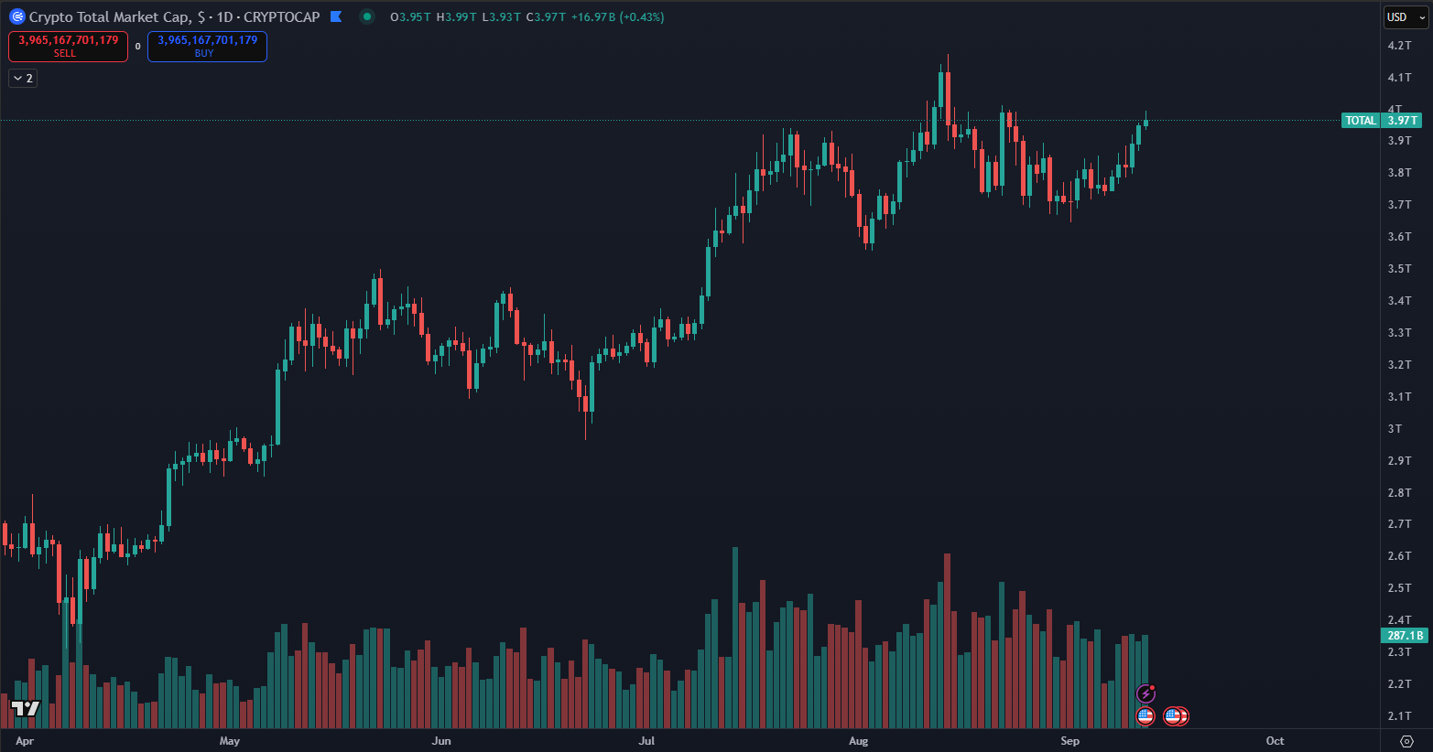The width and height of the screenshot is (1433, 752).
Task: Click the single US flag economic event
Action: pos(1145,716)
